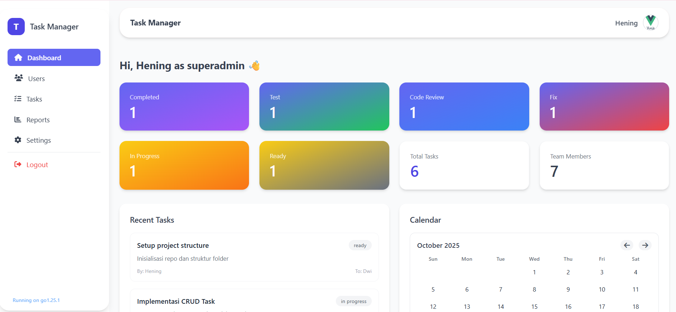Open the In Progress orange card

tap(184, 165)
